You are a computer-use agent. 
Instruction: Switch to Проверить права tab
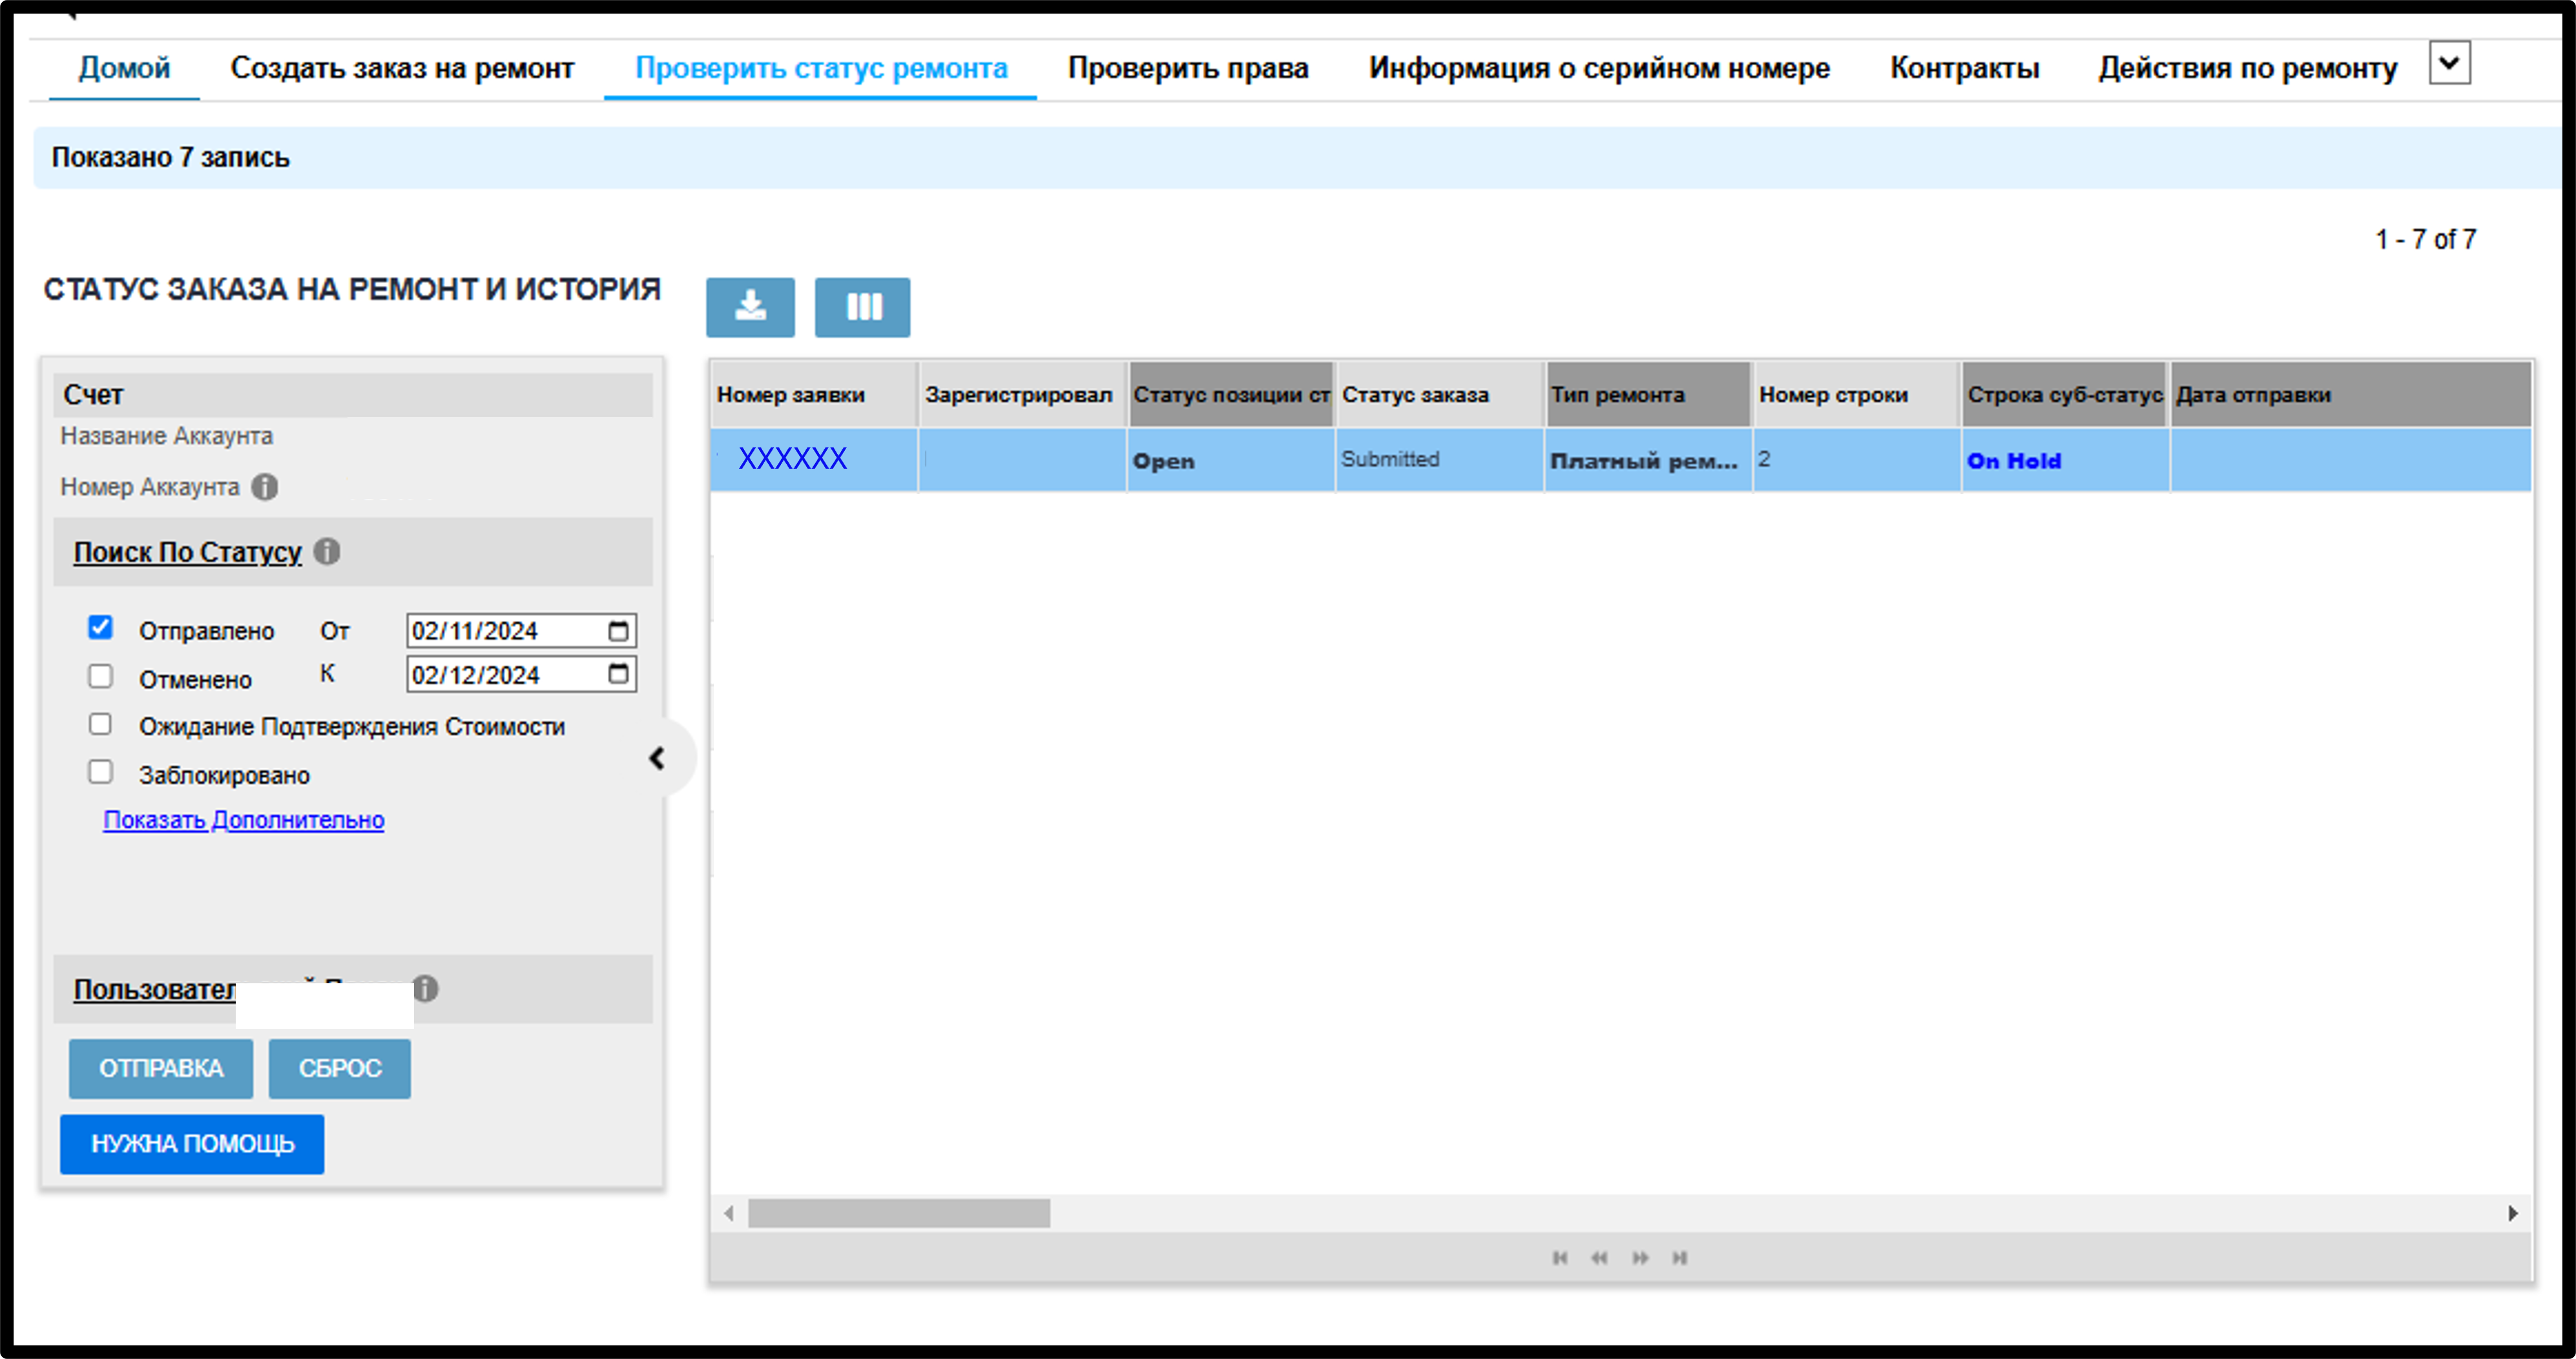pyautogui.click(x=1188, y=68)
